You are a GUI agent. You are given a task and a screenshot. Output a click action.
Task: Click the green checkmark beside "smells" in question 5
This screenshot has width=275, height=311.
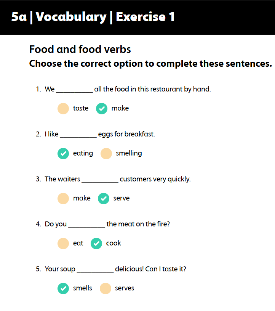63,288
